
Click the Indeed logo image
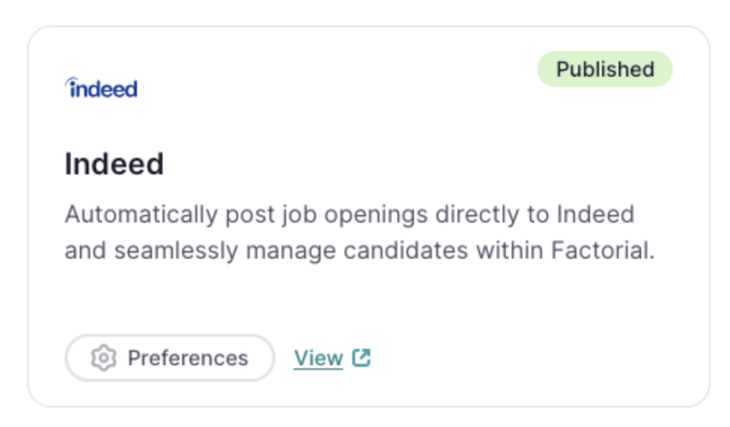(101, 87)
